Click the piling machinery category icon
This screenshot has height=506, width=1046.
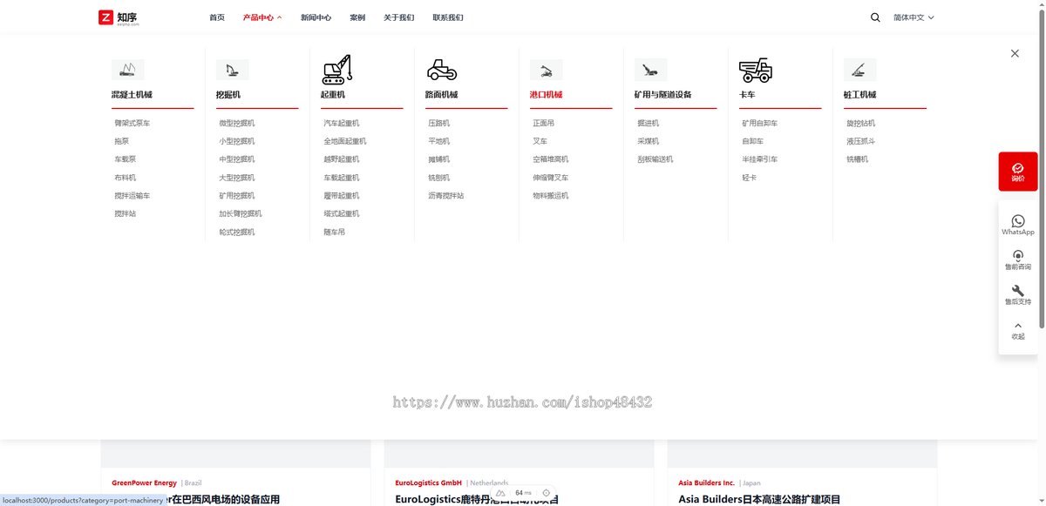coord(859,70)
